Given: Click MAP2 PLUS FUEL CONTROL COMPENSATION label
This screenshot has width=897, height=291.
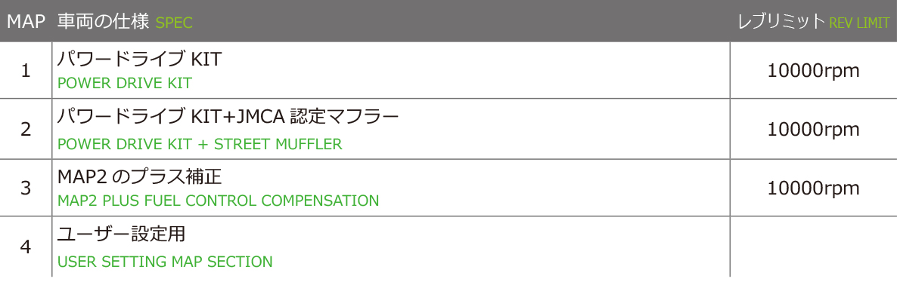Looking at the screenshot, I should pyautogui.click(x=219, y=201).
